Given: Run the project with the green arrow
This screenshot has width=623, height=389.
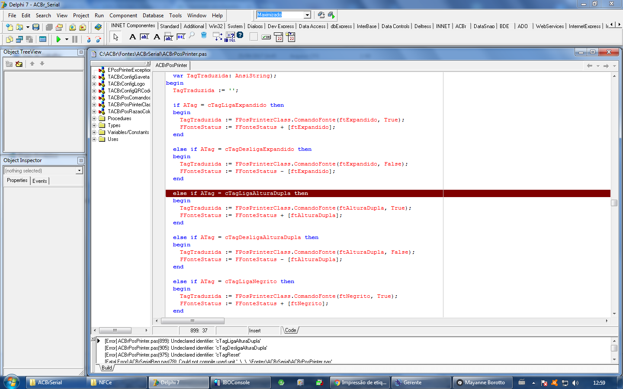Looking at the screenshot, I should (x=58, y=39).
